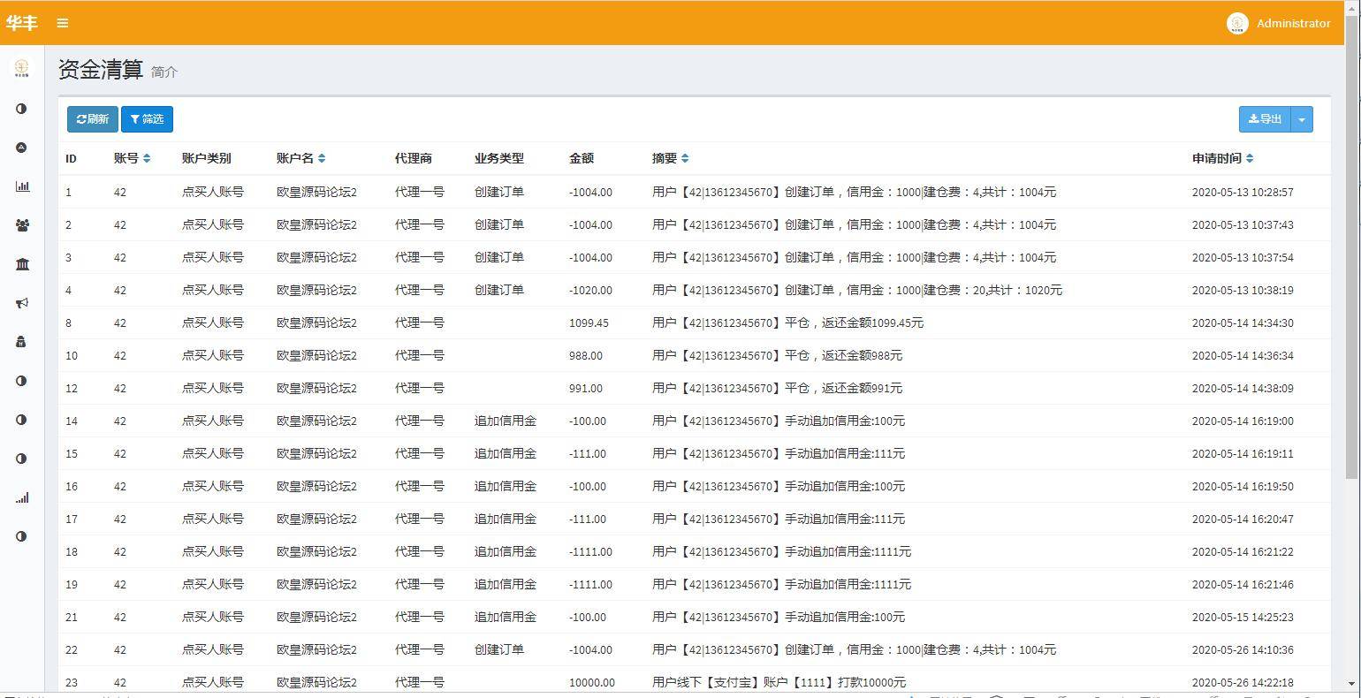Open the export dropdown arrow next to 导出
1361x698 pixels.
(x=1301, y=118)
